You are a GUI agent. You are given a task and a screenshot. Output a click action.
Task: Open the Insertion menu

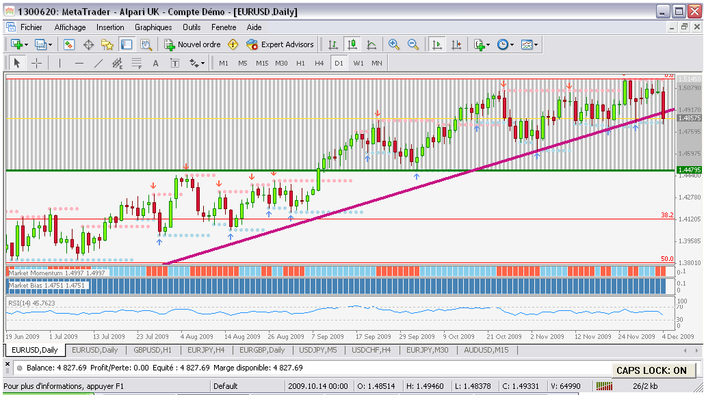[110, 27]
